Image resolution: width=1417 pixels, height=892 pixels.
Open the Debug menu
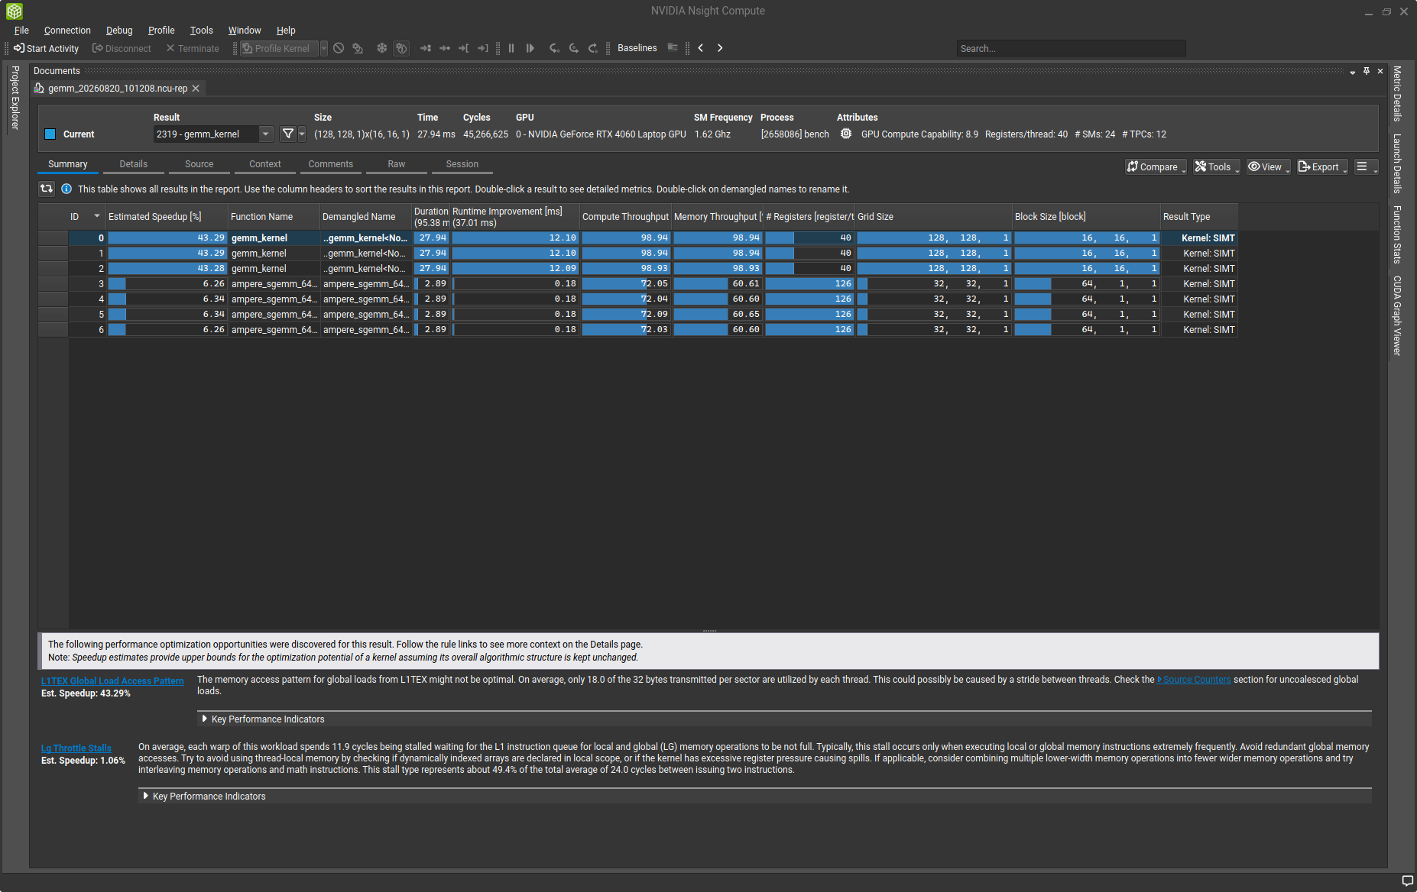[x=119, y=31]
